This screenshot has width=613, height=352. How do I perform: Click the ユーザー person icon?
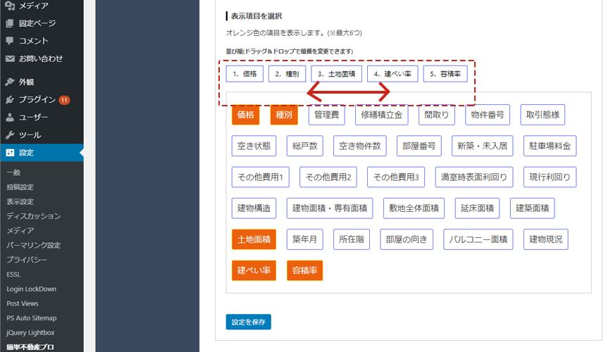tap(10, 117)
